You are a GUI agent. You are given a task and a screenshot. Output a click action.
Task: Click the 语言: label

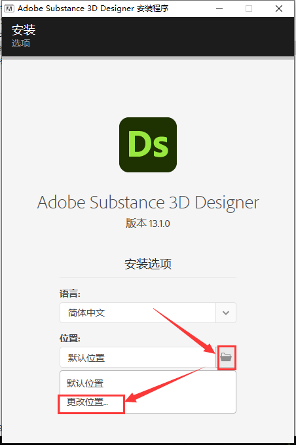[70, 294]
